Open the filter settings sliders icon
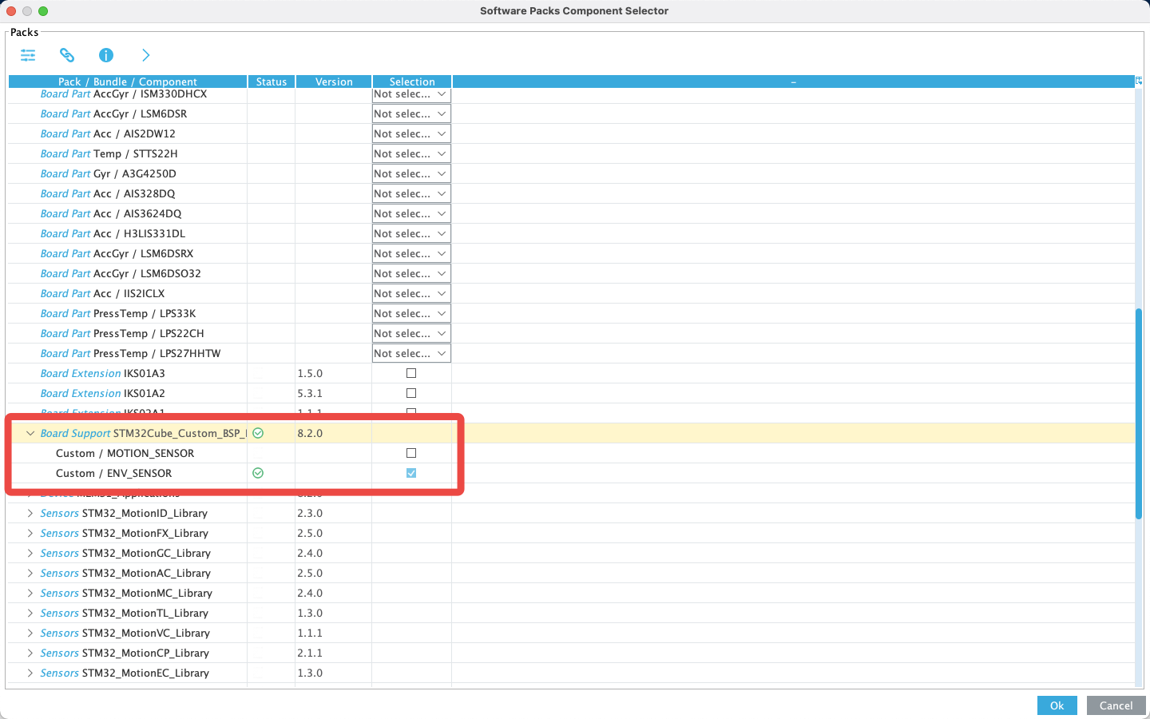Screen dimensions: 1150x719 [x=28, y=55]
